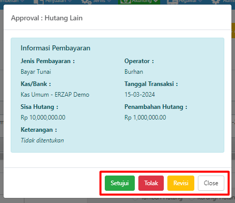The height and width of the screenshot is (203, 235).
Task: Request changes with the Revisi button
Action: (x=181, y=183)
